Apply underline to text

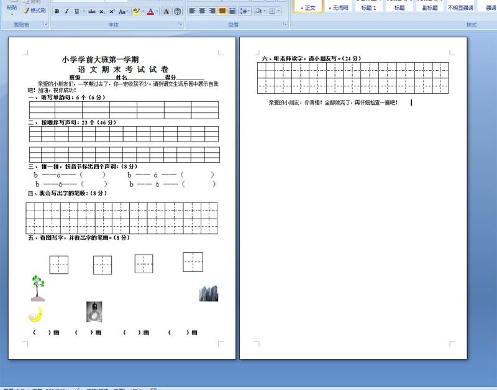[x=76, y=11]
